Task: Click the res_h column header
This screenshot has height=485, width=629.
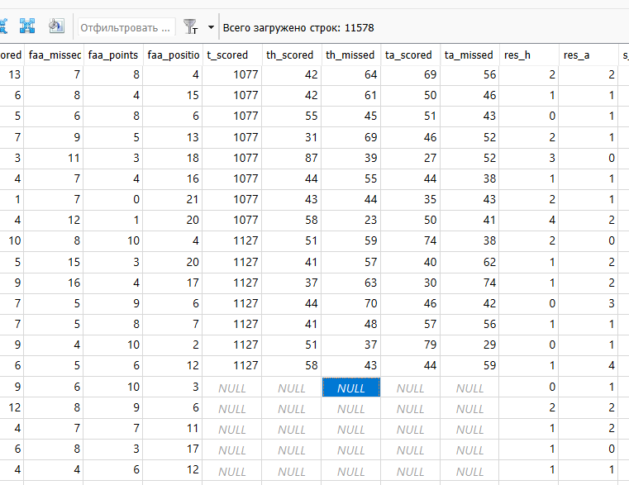Action: pos(530,55)
